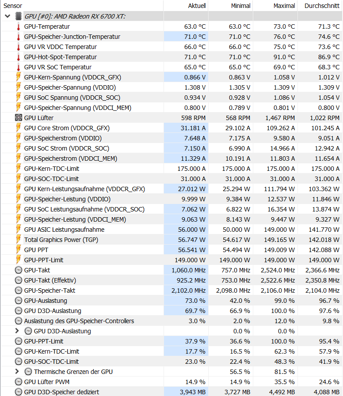Click the GPU chip icon in header row
Image resolution: width=343 pixels, height=396 pixels.
point(18,16)
